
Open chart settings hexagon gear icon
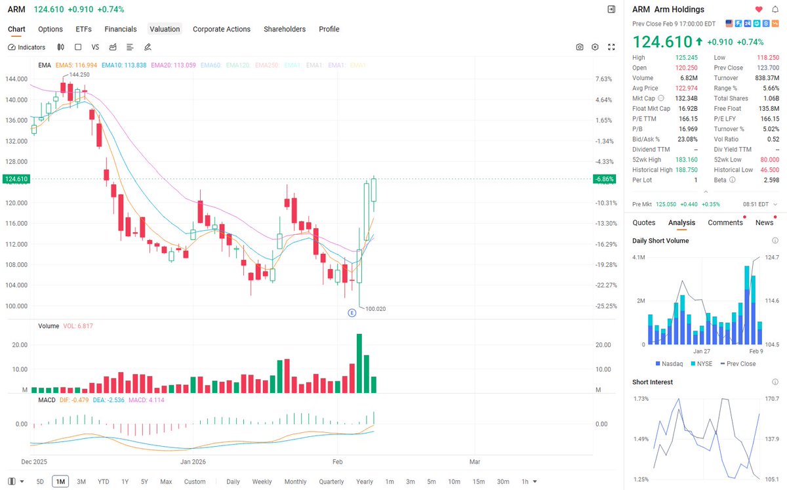pos(595,47)
